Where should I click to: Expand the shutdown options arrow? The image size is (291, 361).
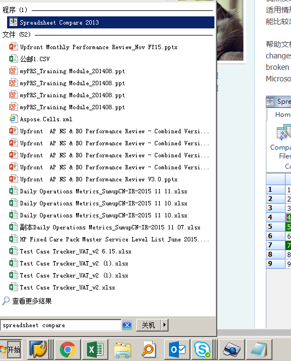pyautogui.click(x=165, y=325)
